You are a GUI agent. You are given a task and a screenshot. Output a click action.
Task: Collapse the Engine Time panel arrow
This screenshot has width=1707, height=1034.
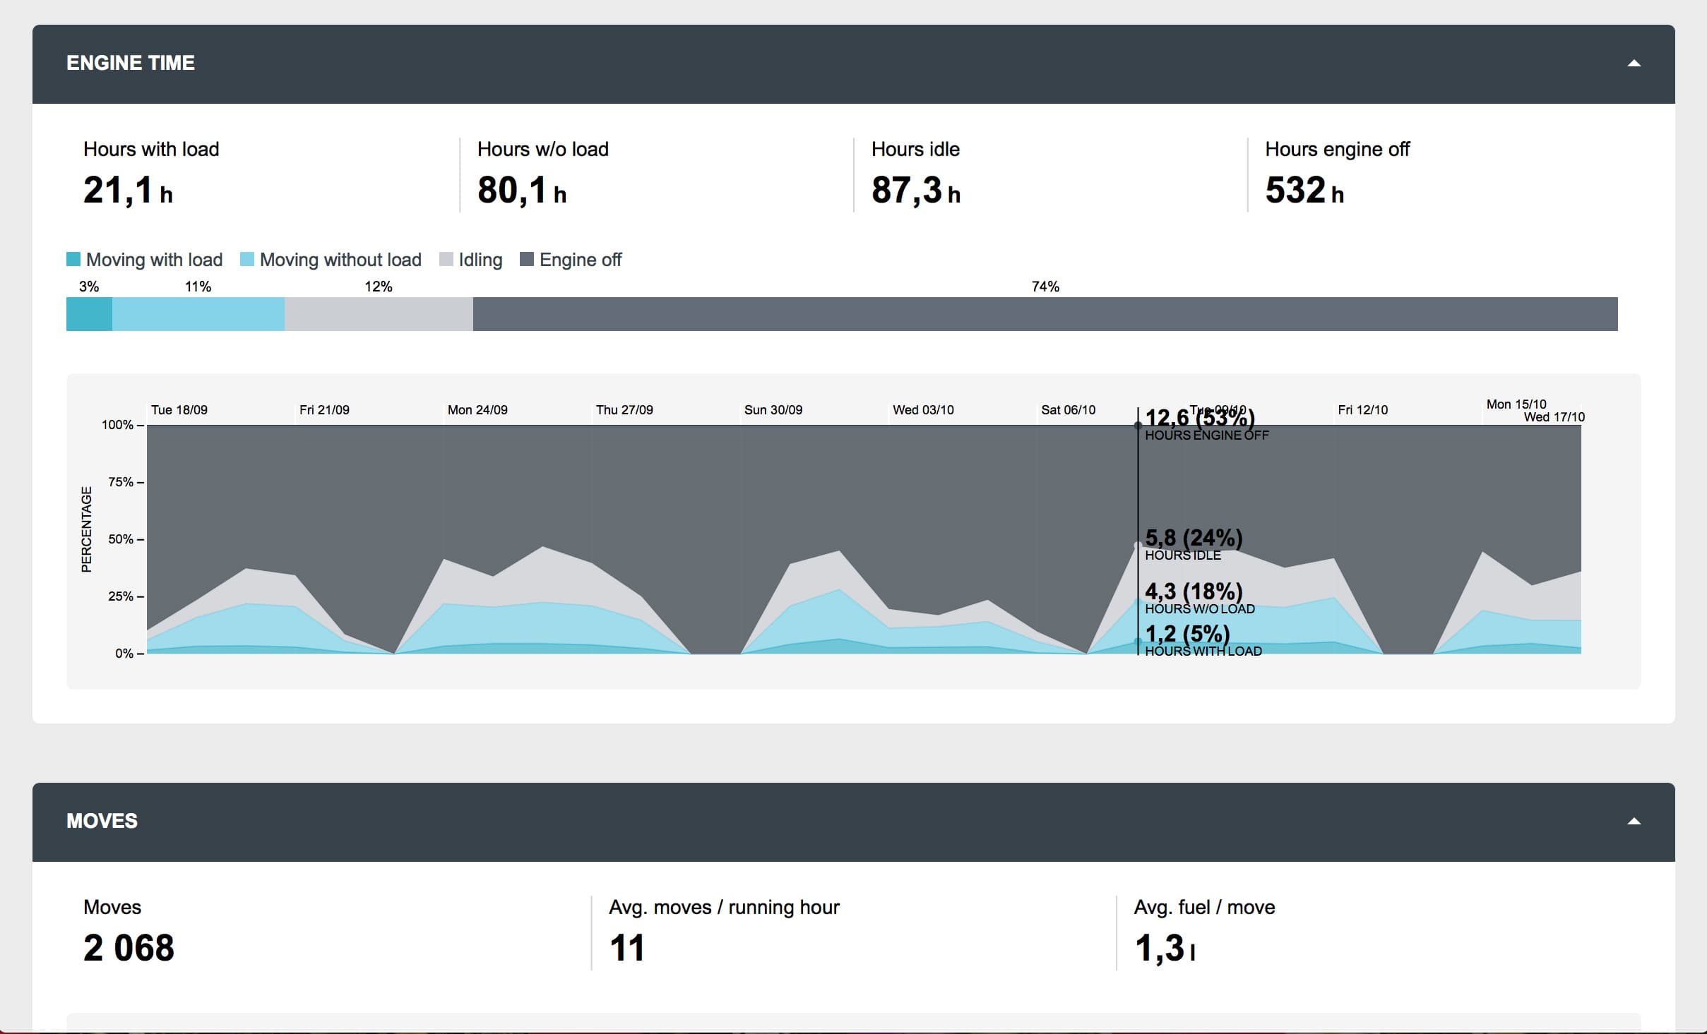pyautogui.click(x=1634, y=64)
